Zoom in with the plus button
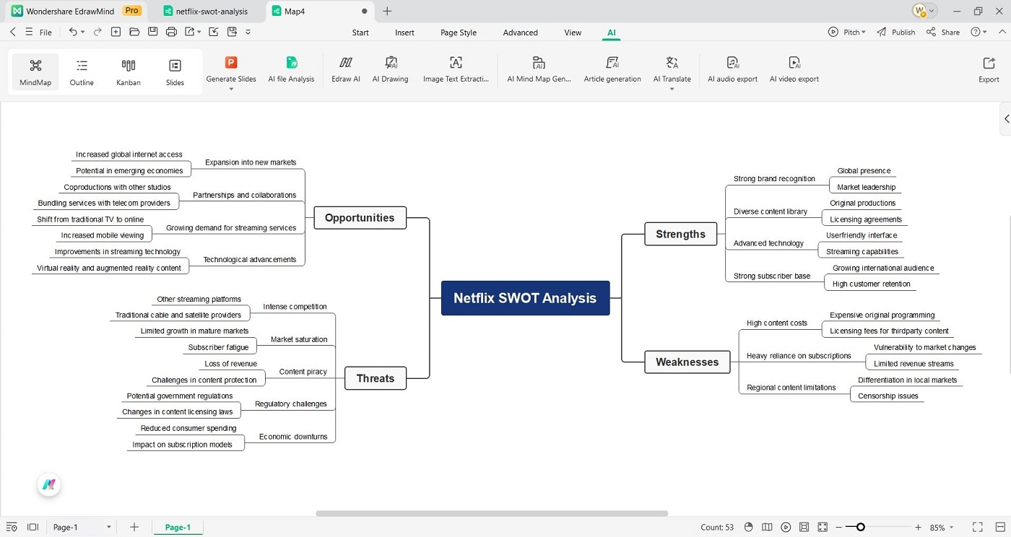1011x537 pixels. [x=918, y=527]
